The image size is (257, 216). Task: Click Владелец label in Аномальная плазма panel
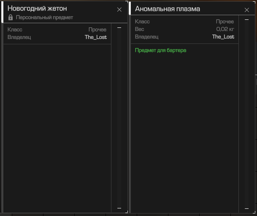(x=147, y=37)
